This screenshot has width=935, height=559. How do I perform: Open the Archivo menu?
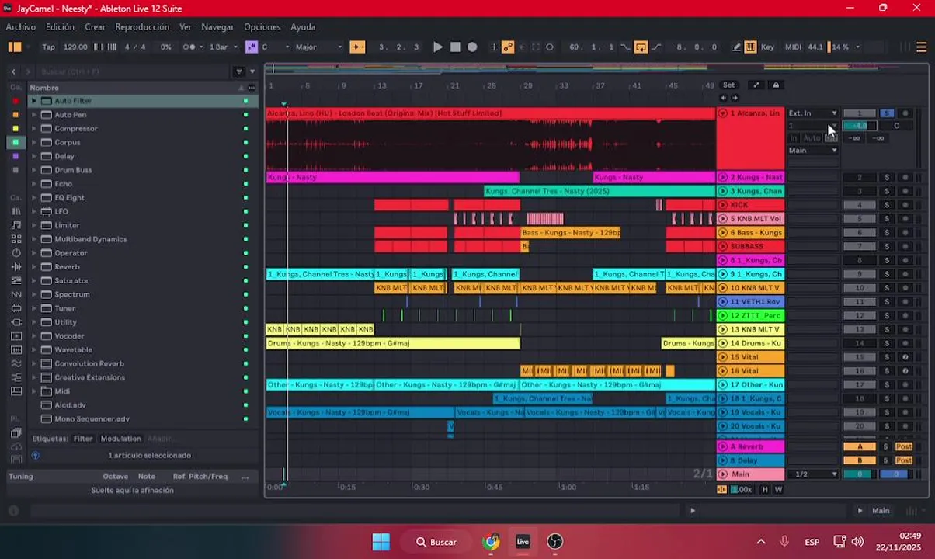21,26
